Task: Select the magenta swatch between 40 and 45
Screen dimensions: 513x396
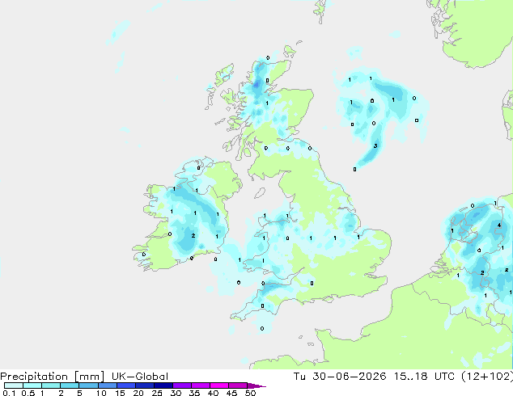Action: [219, 385]
